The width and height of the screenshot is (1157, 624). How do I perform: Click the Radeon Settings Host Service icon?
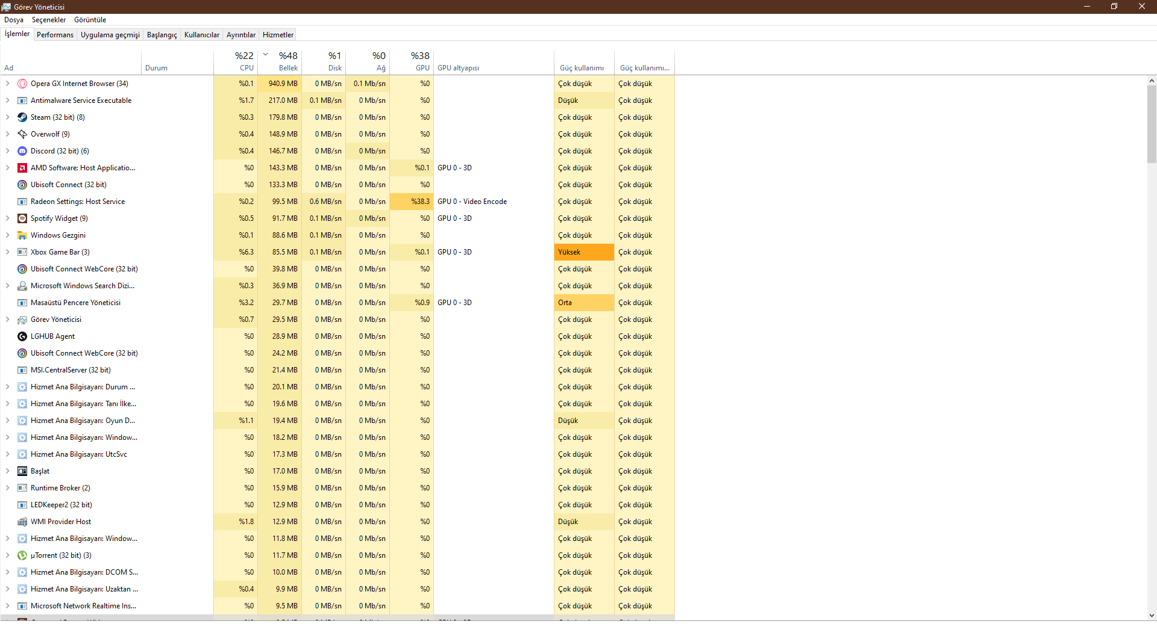[22, 202]
